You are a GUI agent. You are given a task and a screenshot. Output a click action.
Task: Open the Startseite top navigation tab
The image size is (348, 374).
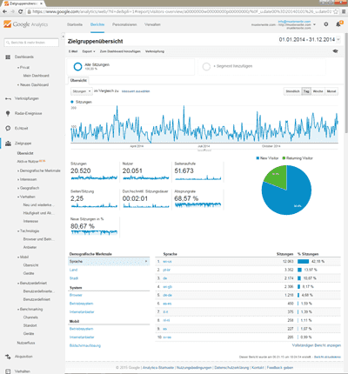pyautogui.click(x=75, y=24)
